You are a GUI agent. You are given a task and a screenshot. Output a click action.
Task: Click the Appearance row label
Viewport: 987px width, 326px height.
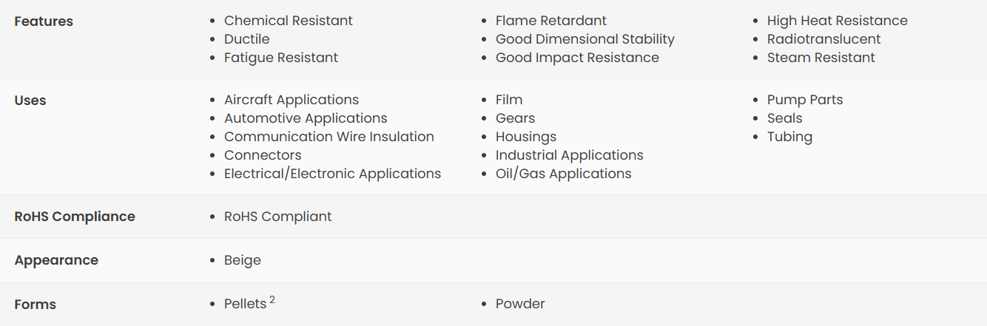[56, 260]
